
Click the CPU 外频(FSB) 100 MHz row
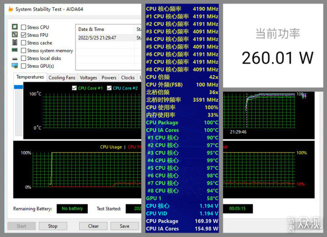(x=182, y=85)
